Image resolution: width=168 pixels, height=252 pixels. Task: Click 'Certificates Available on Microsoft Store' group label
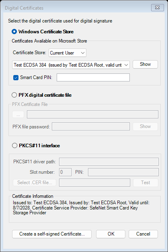(x=49, y=41)
